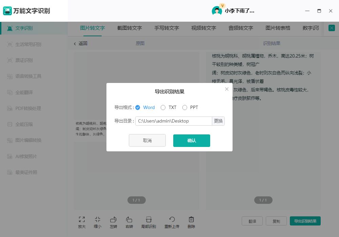Switch to 数字识别 tab

[311, 28]
